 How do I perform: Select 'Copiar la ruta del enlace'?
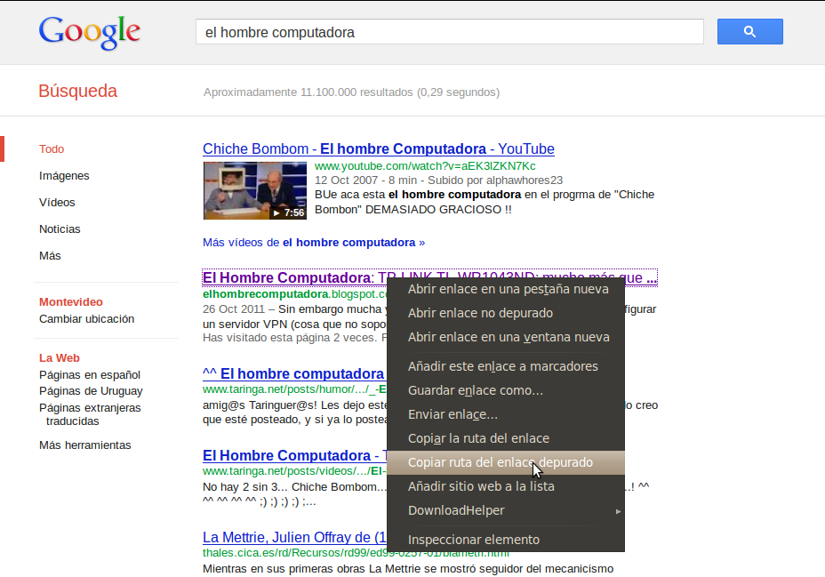506,438
